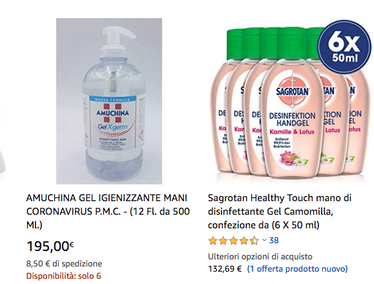Expand the chevron next to the star rating
374x284 pixels.
click(x=264, y=240)
